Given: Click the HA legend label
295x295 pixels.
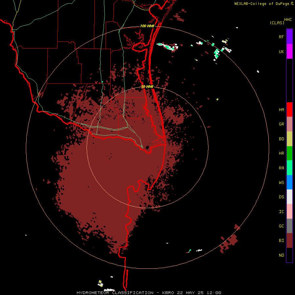Looking at the screenshot, I should [281, 110].
